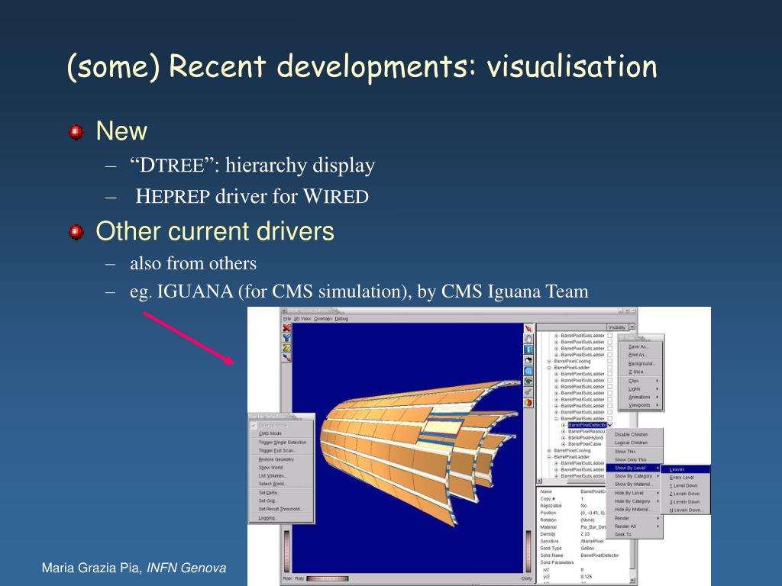The width and height of the screenshot is (782, 586).
Task: Click the Rotx vertical thumbwheel
Action: click(287, 551)
